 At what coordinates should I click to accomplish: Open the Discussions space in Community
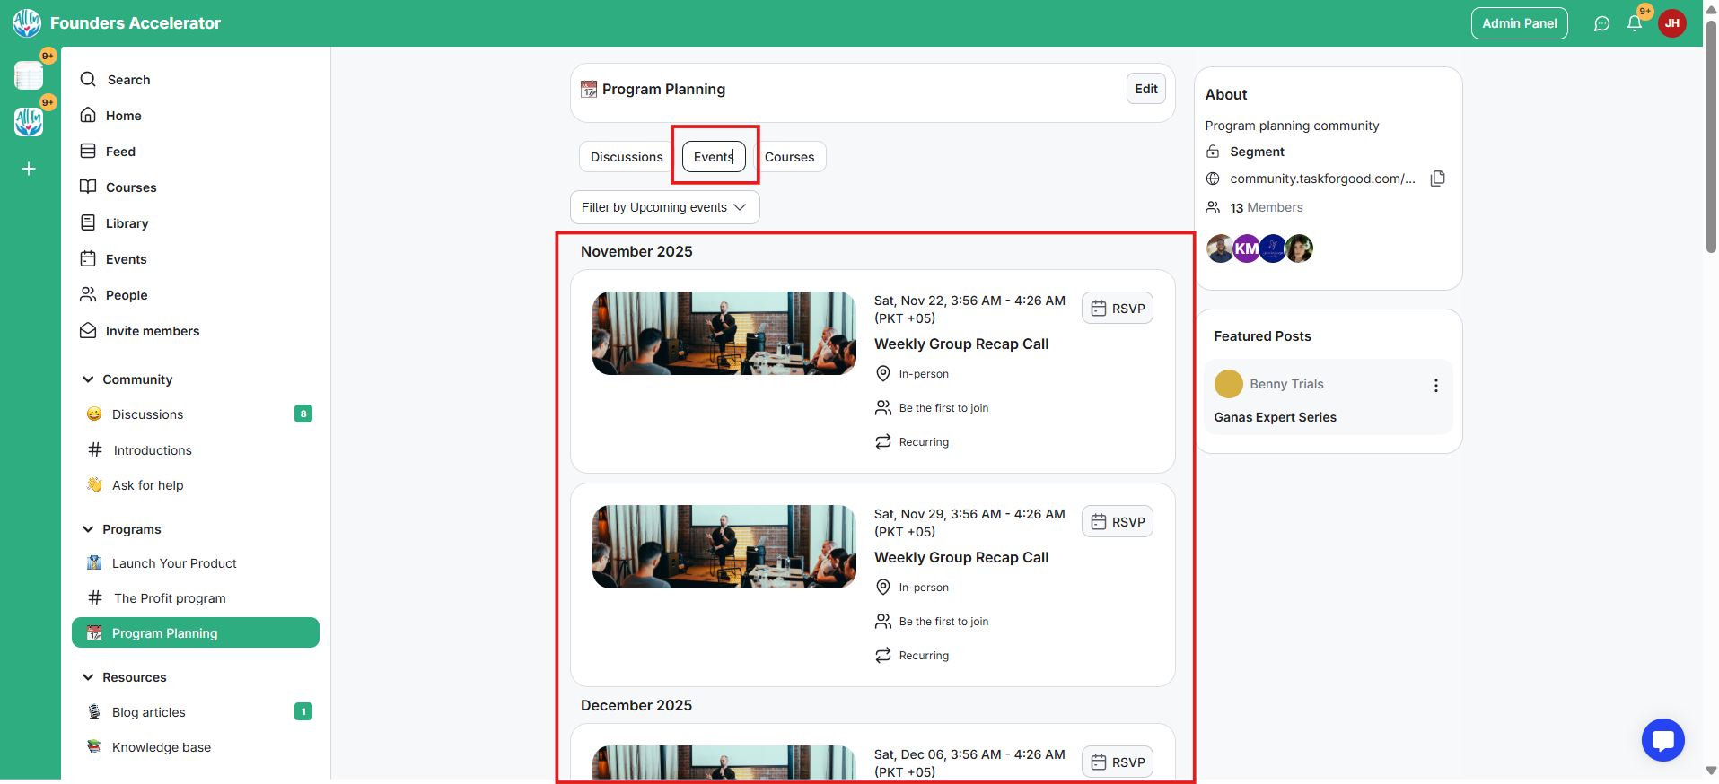coord(196,414)
